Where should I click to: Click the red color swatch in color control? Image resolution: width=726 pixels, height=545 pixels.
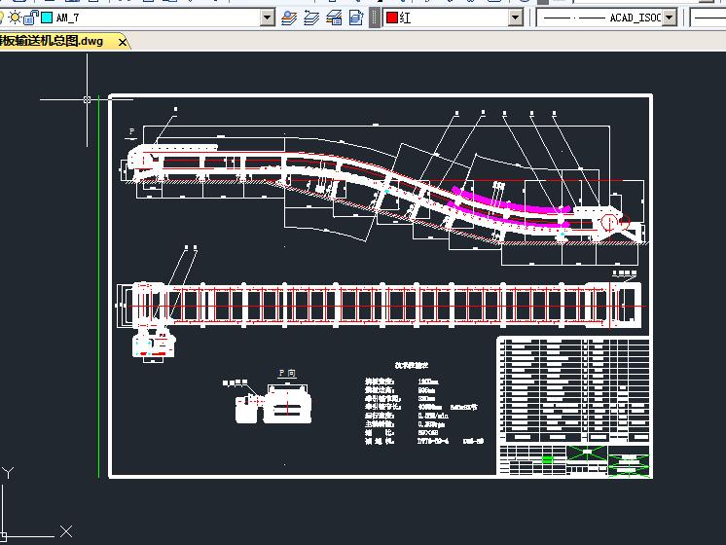(391, 18)
